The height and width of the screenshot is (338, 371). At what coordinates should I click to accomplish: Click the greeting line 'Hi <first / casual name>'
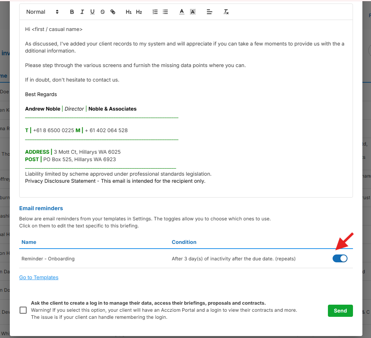pyautogui.click(x=54, y=29)
